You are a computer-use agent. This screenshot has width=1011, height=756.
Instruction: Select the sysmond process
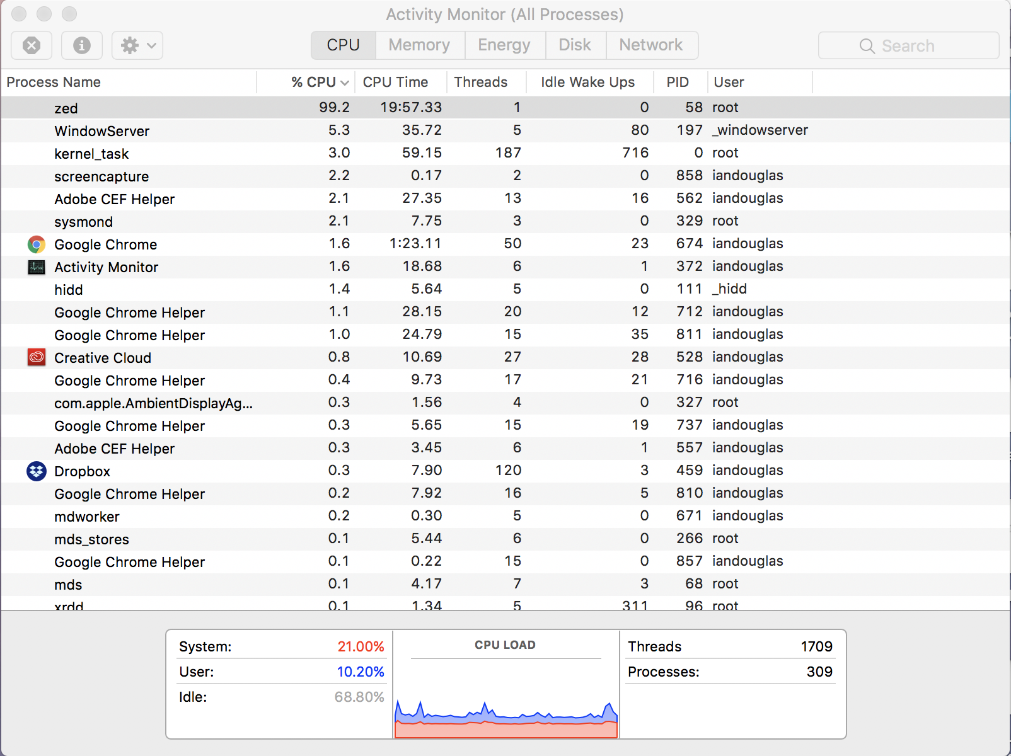(x=505, y=221)
